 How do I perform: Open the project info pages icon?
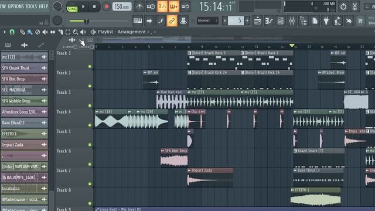pyautogui.click(x=315, y=21)
